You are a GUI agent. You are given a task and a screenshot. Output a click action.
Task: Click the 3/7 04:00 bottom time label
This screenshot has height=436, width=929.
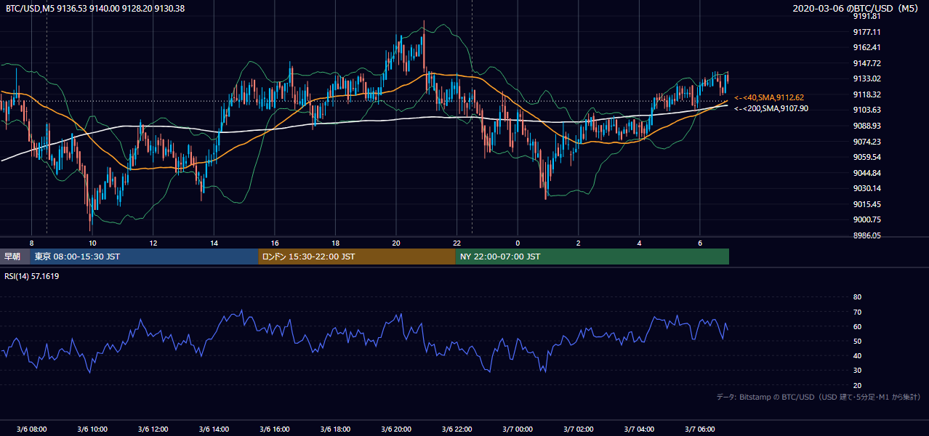(x=639, y=429)
